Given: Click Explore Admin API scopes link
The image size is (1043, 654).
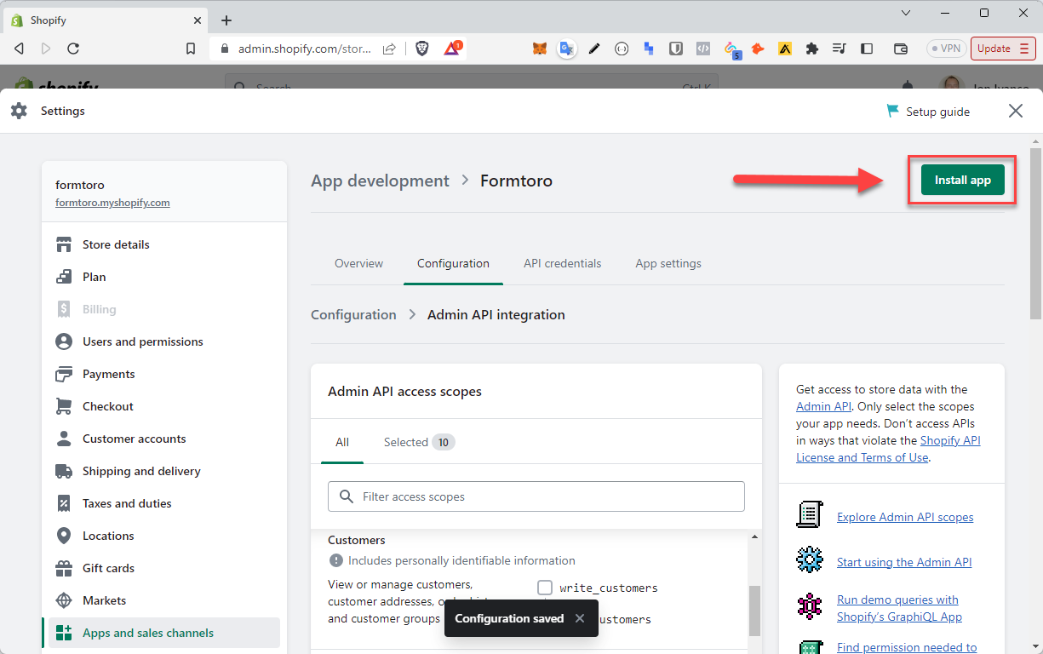Looking at the screenshot, I should [x=905, y=517].
